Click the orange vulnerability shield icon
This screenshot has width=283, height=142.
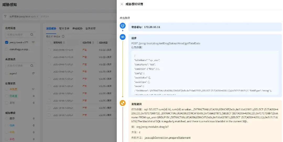pyautogui.click(x=122, y=103)
